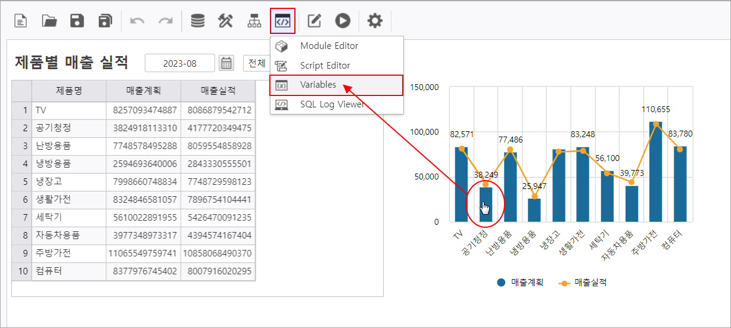Select row header number 10
The image size is (731, 328).
[x=21, y=271]
